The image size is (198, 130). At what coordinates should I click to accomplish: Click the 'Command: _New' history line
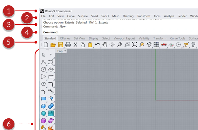coord(54,27)
